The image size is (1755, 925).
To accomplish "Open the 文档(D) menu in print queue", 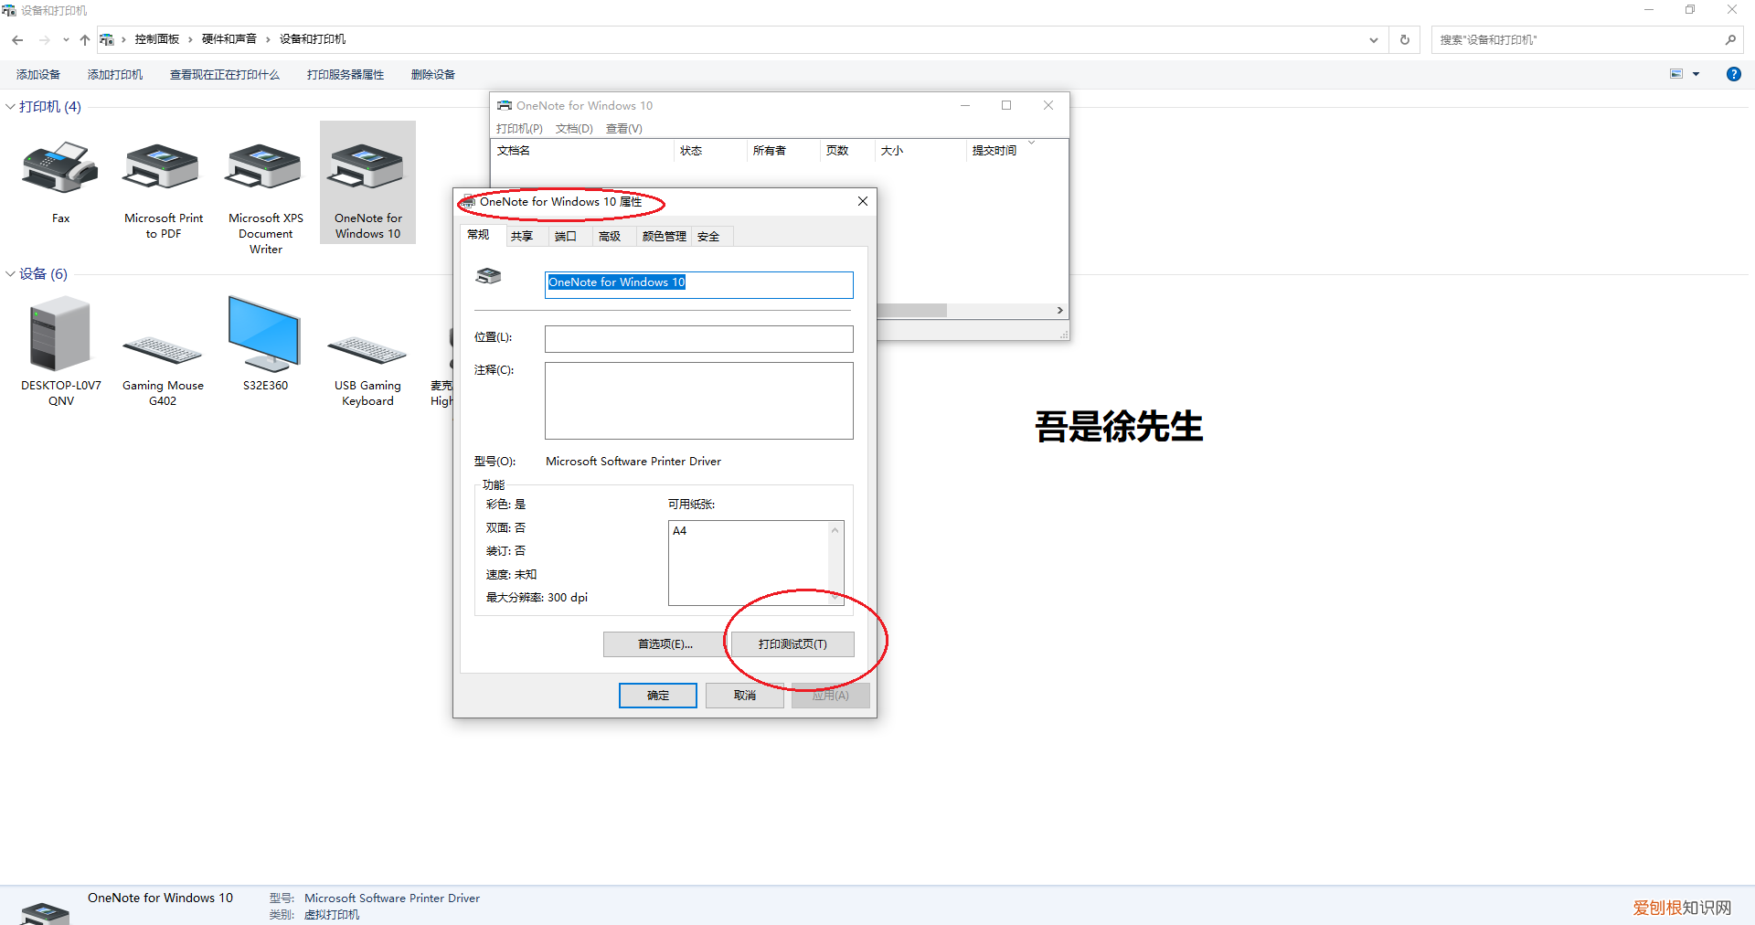I will (x=574, y=129).
